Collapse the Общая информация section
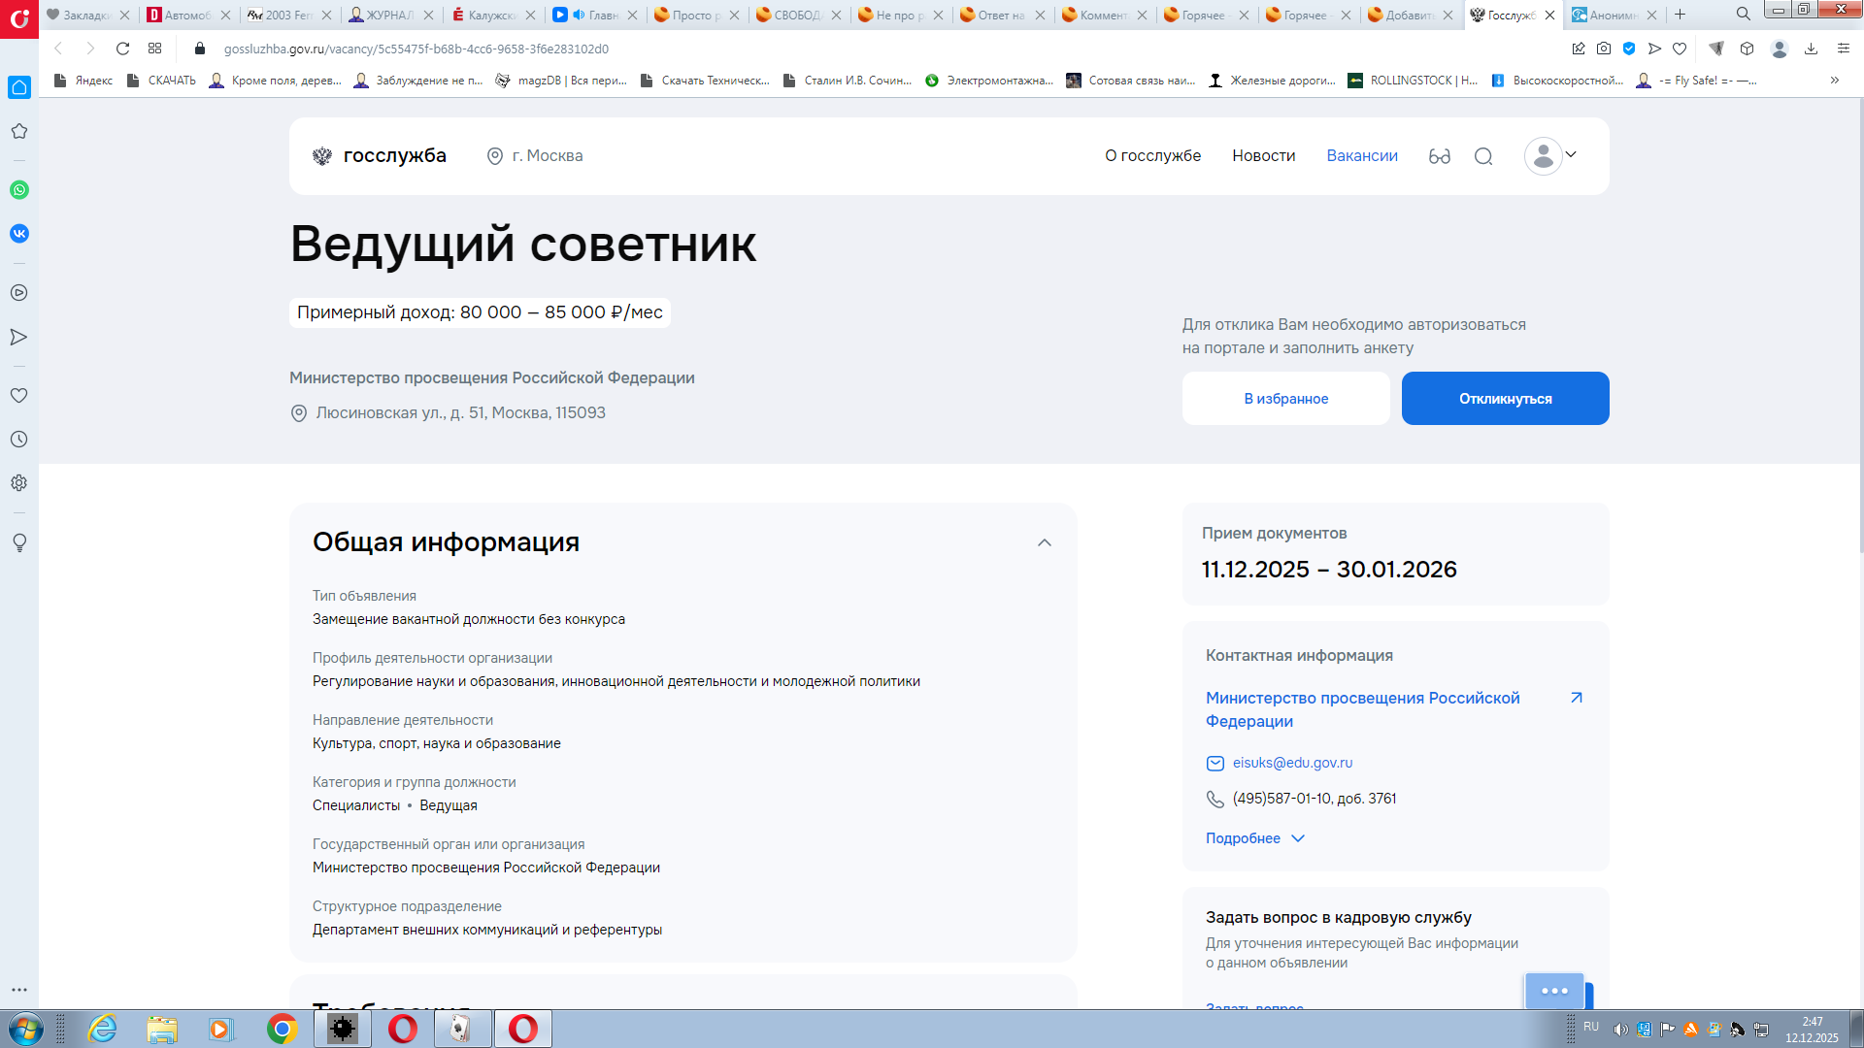 (1045, 542)
